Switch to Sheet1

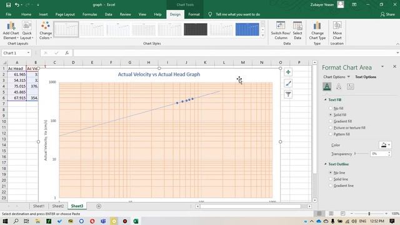(x=39, y=206)
